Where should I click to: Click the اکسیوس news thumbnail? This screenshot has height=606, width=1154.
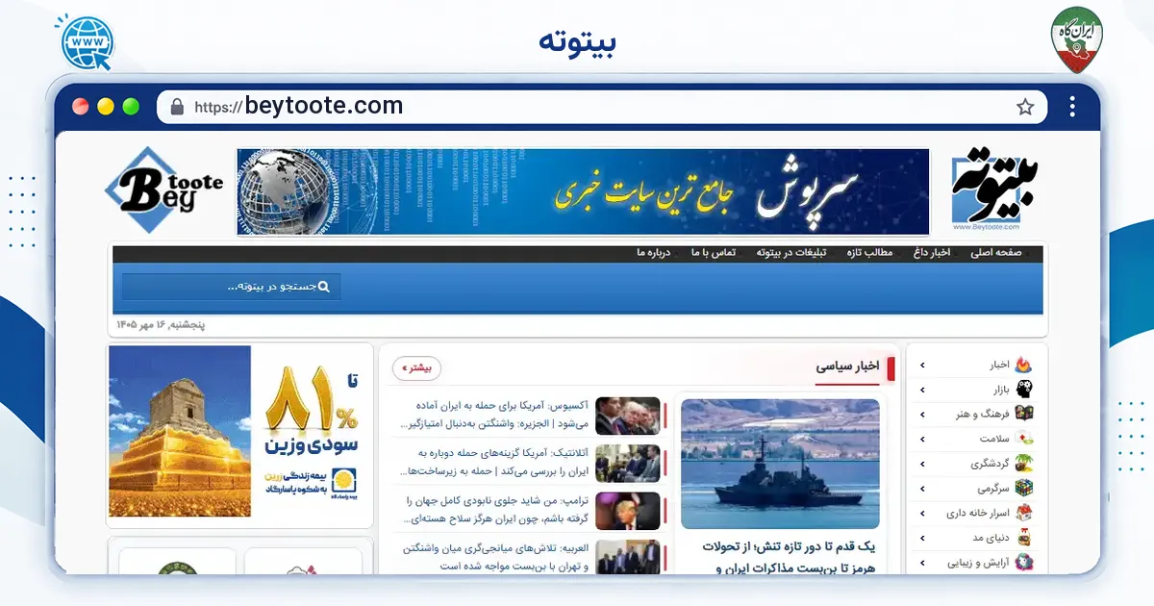(628, 416)
